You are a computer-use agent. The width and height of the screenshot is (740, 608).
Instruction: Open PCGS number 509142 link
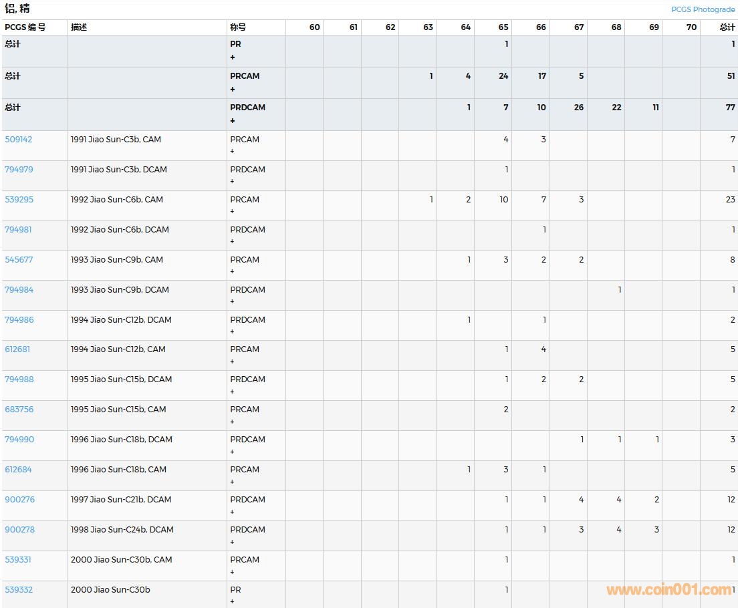[x=19, y=140]
